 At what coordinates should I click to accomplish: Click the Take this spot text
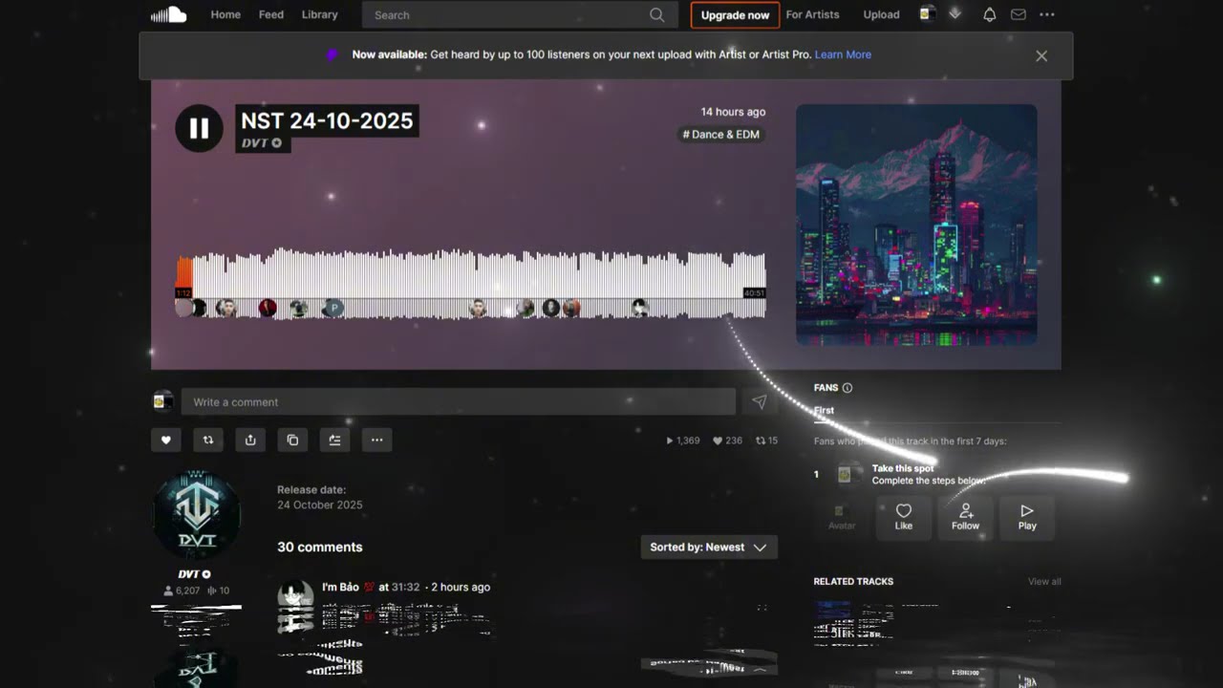tap(903, 468)
